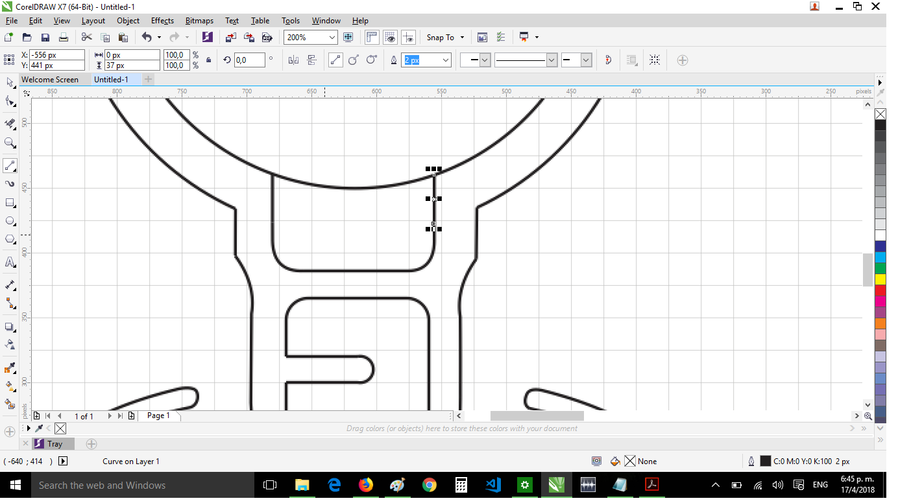
Task: Expand the undo history arrow
Action: [x=159, y=38]
